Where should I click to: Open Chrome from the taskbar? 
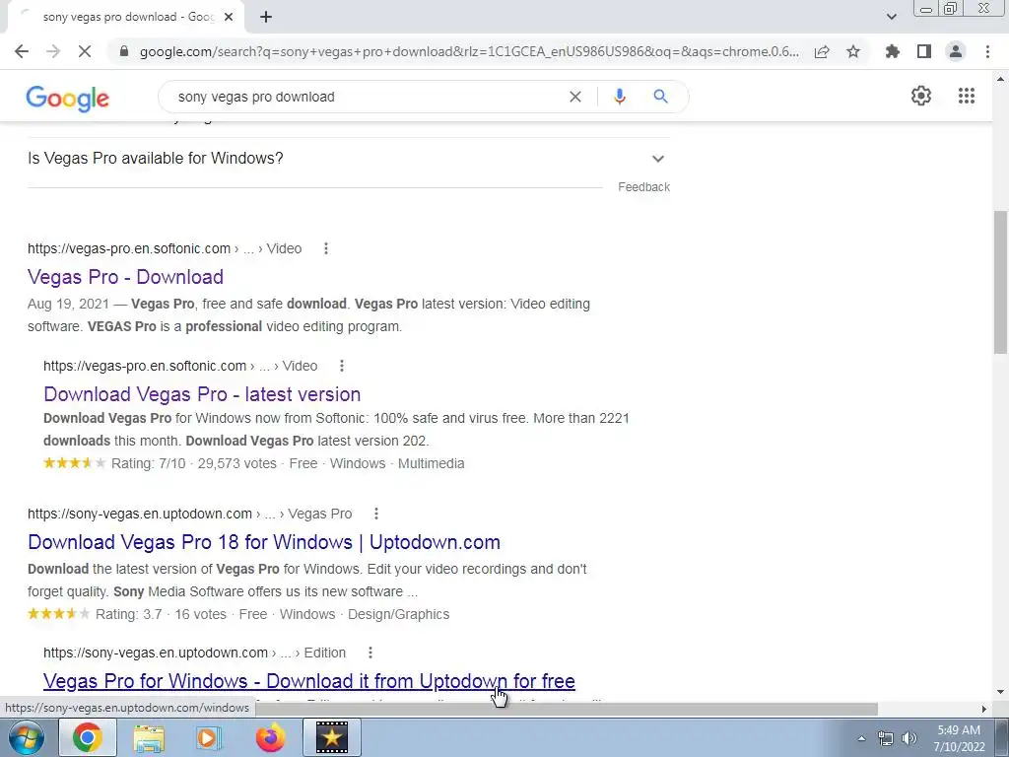[x=88, y=737]
